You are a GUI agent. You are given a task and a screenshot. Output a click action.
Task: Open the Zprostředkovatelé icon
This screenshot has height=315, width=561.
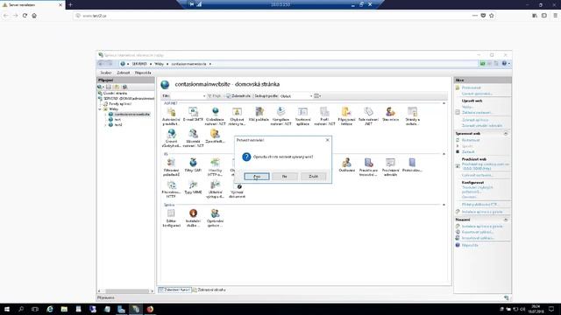pos(215,136)
